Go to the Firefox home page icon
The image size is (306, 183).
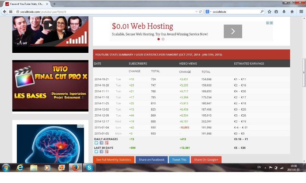coord(292,12)
